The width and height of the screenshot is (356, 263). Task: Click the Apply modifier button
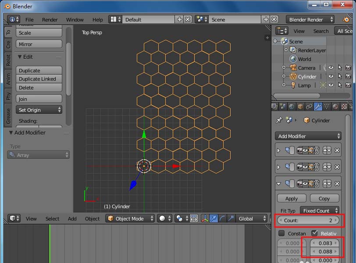[x=292, y=199]
